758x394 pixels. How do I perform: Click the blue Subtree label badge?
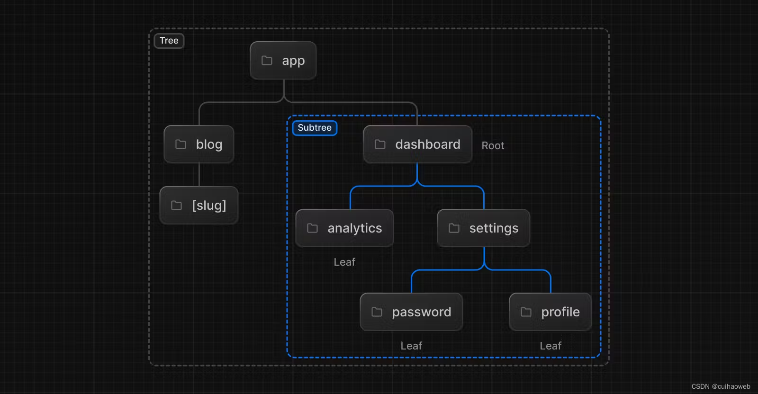[x=315, y=128]
